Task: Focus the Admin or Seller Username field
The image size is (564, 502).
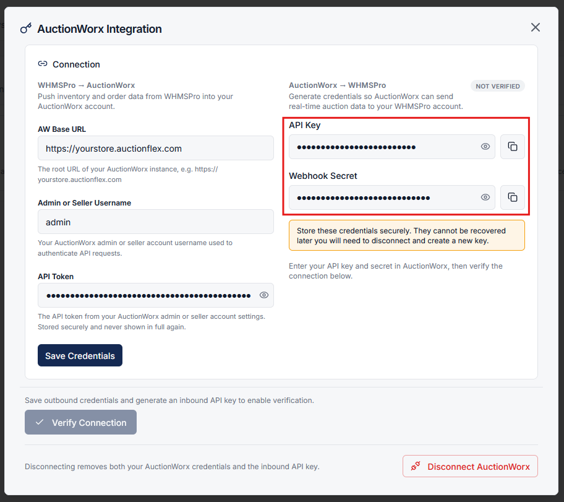Action: click(x=155, y=222)
